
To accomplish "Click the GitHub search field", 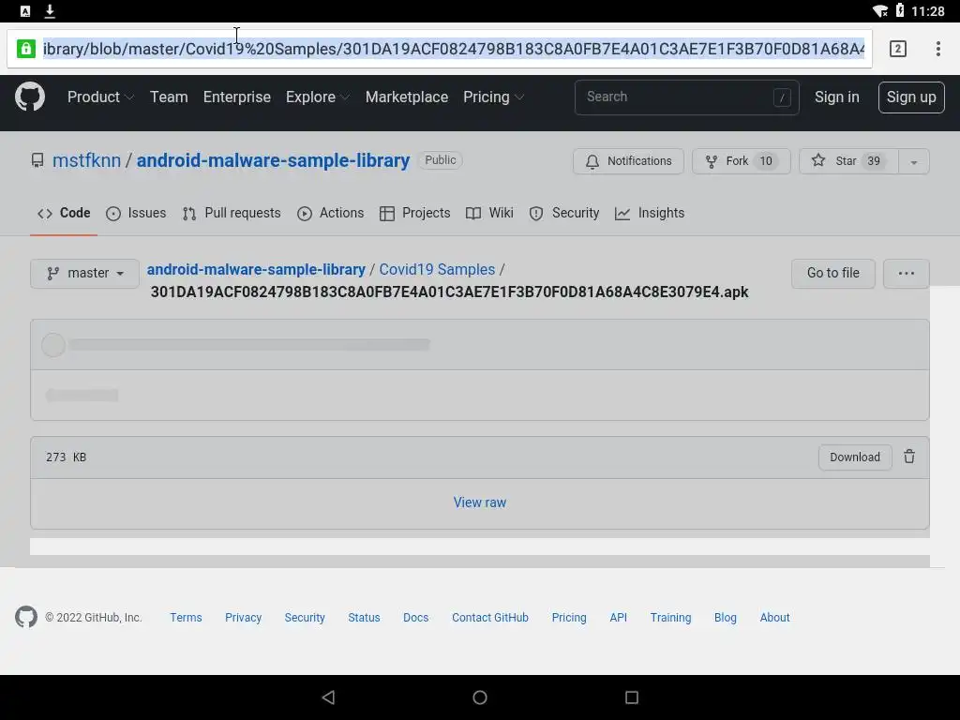I will click(686, 97).
